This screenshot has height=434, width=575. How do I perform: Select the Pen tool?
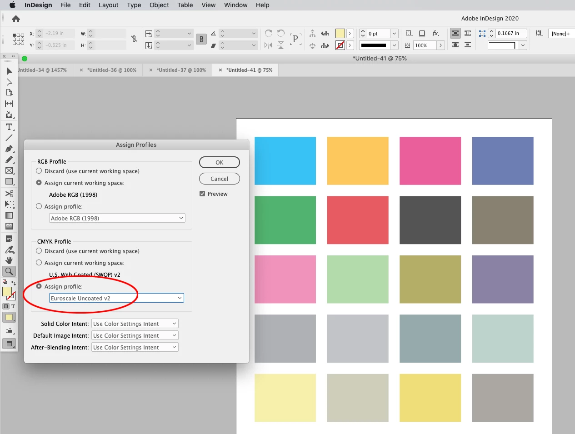[x=9, y=149]
